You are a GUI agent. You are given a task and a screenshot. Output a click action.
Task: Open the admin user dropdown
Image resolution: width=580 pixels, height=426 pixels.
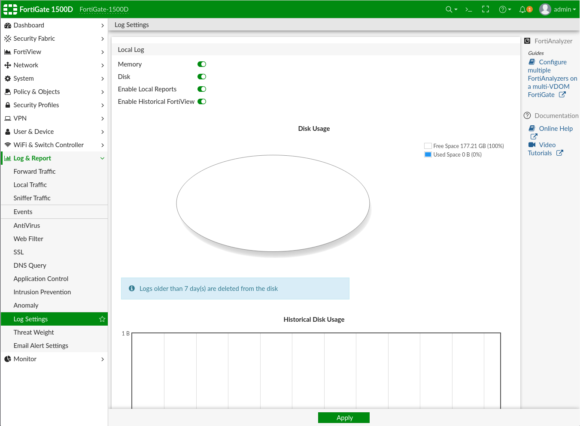coord(558,9)
